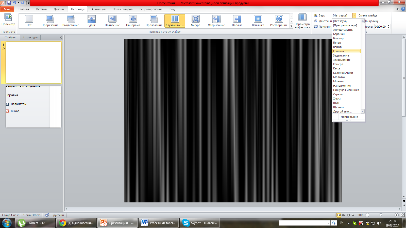
Task: Apply the Панорама transition
Action: [x=133, y=21]
